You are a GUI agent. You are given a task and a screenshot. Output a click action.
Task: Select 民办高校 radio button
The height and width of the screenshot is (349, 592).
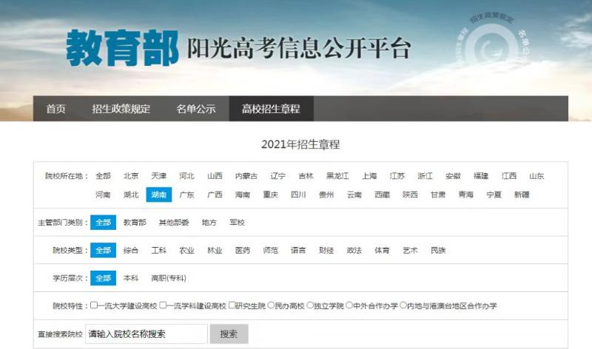tap(271, 305)
